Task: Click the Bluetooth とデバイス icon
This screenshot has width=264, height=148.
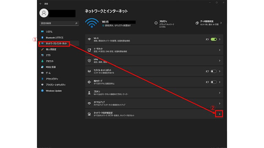Action: [42, 38]
